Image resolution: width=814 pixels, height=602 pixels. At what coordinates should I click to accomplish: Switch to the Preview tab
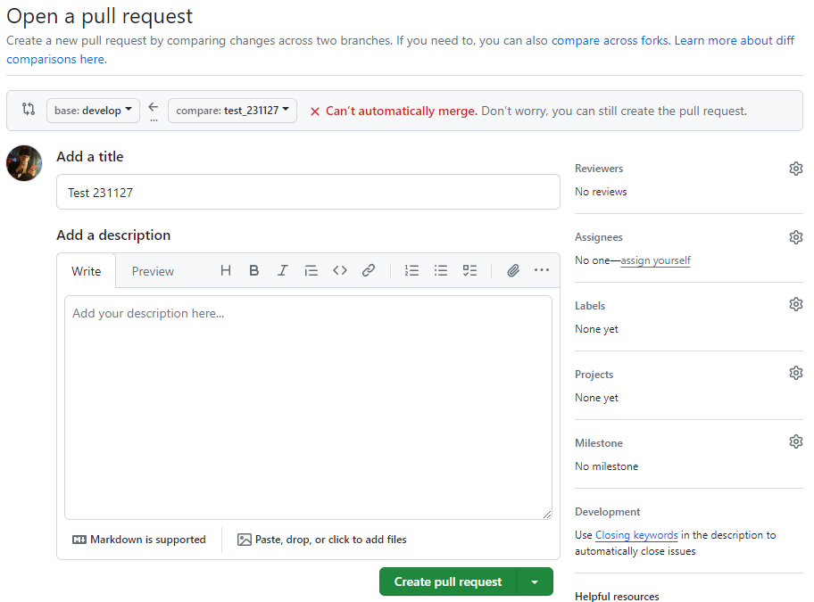click(153, 271)
